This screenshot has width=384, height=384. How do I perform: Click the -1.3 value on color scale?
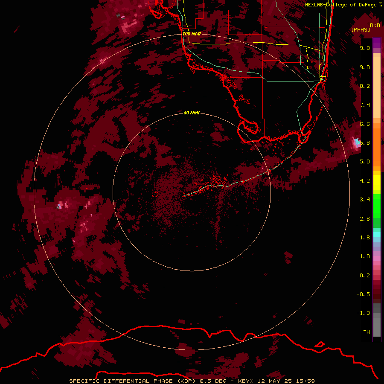pyautogui.click(x=364, y=313)
